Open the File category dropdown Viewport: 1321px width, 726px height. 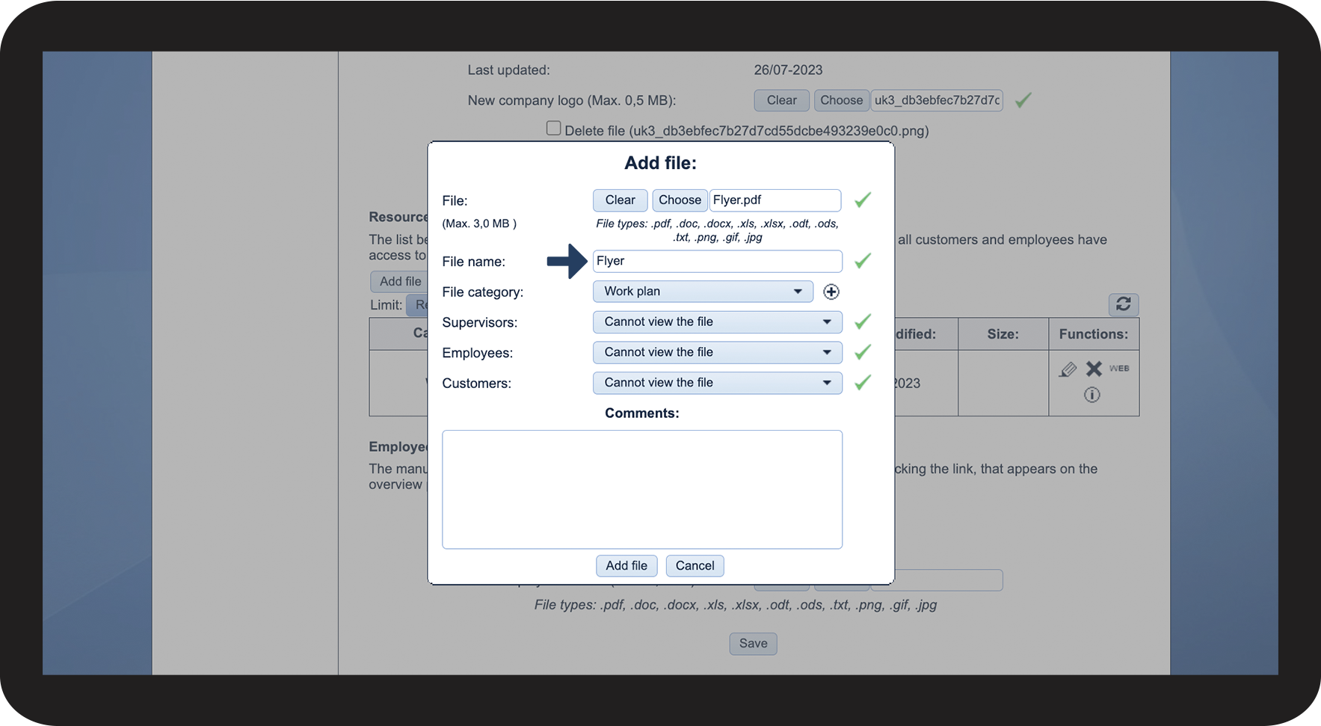[703, 292]
